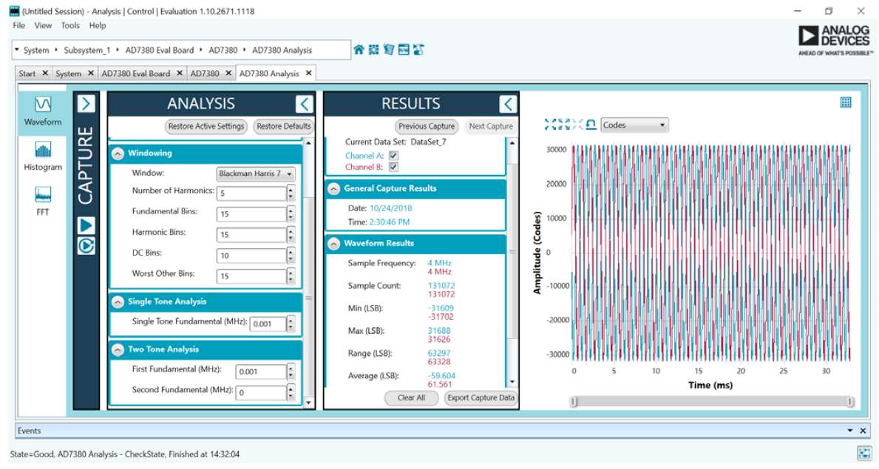Viewport: 879px width, 469px height.
Task: Open the FFT view icon
Action: point(43,200)
